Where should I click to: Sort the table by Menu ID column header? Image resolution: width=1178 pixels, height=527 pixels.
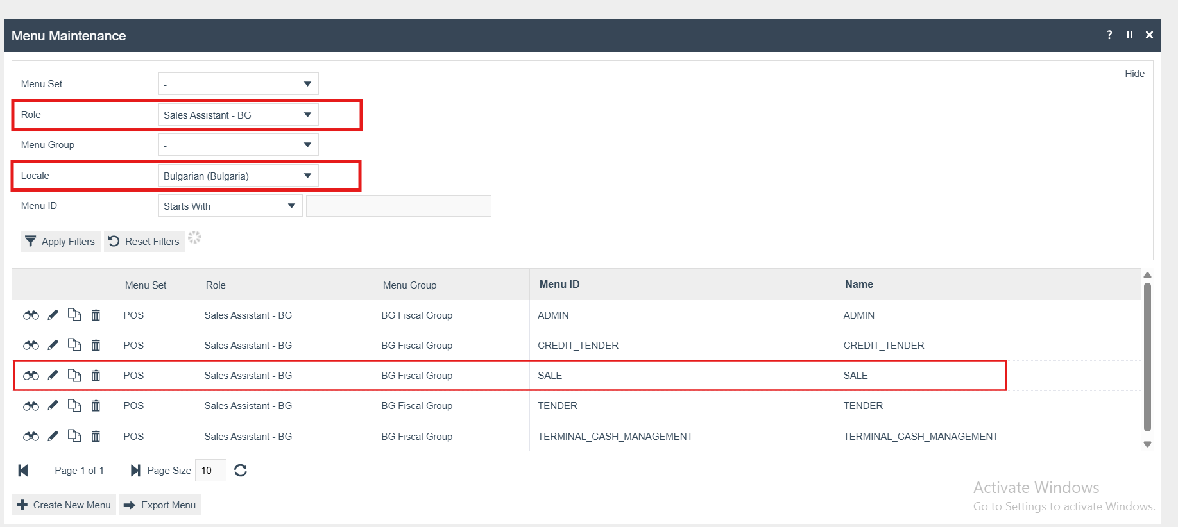pos(559,285)
